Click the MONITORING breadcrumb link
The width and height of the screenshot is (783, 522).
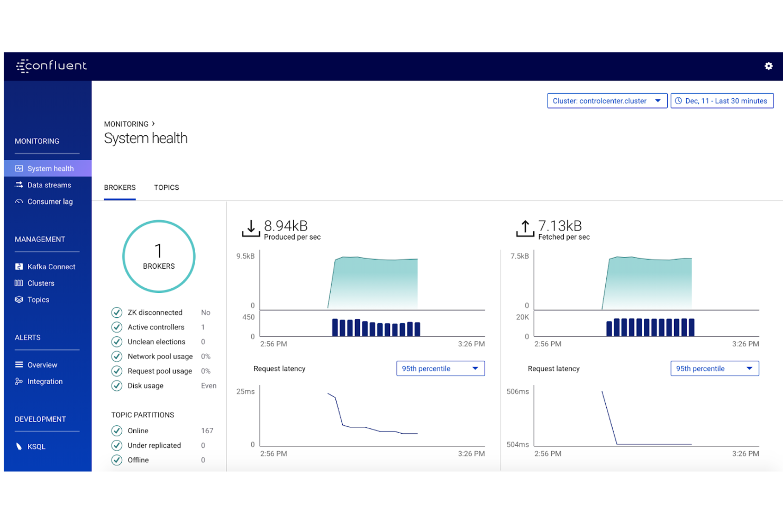pyautogui.click(x=126, y=124)
